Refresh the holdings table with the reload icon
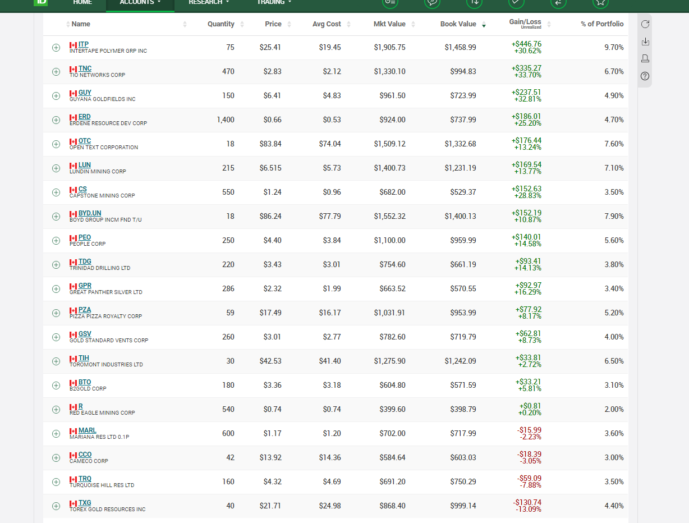689x523 pixels. point(645,24)
